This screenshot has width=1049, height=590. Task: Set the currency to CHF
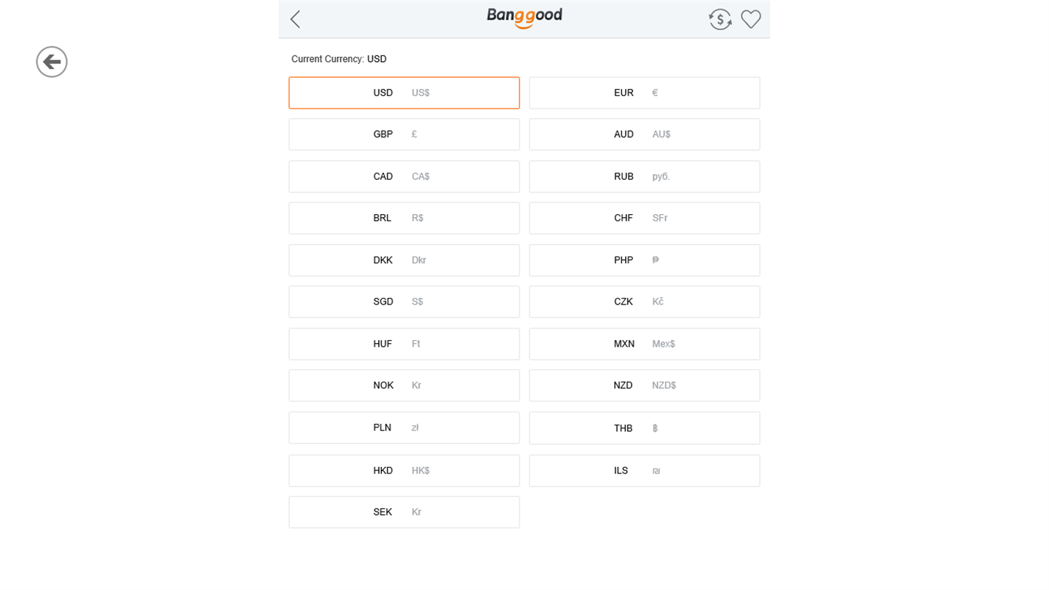coord(644,219)
